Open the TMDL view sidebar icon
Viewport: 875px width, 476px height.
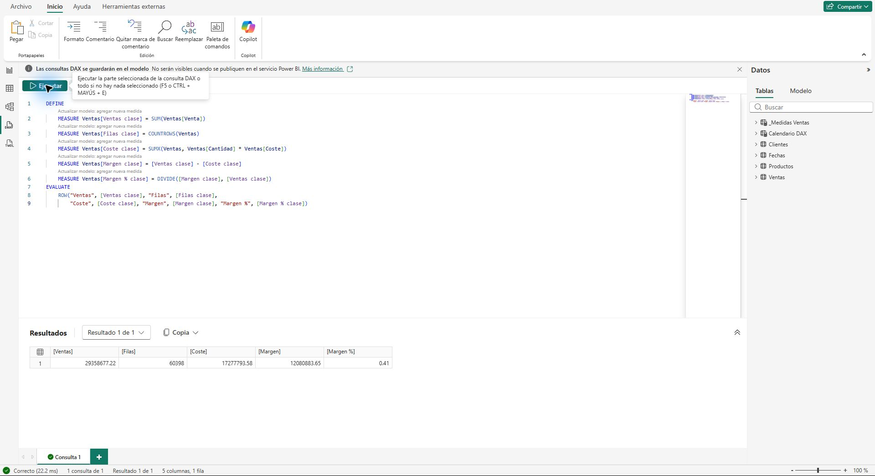point(10,144)
